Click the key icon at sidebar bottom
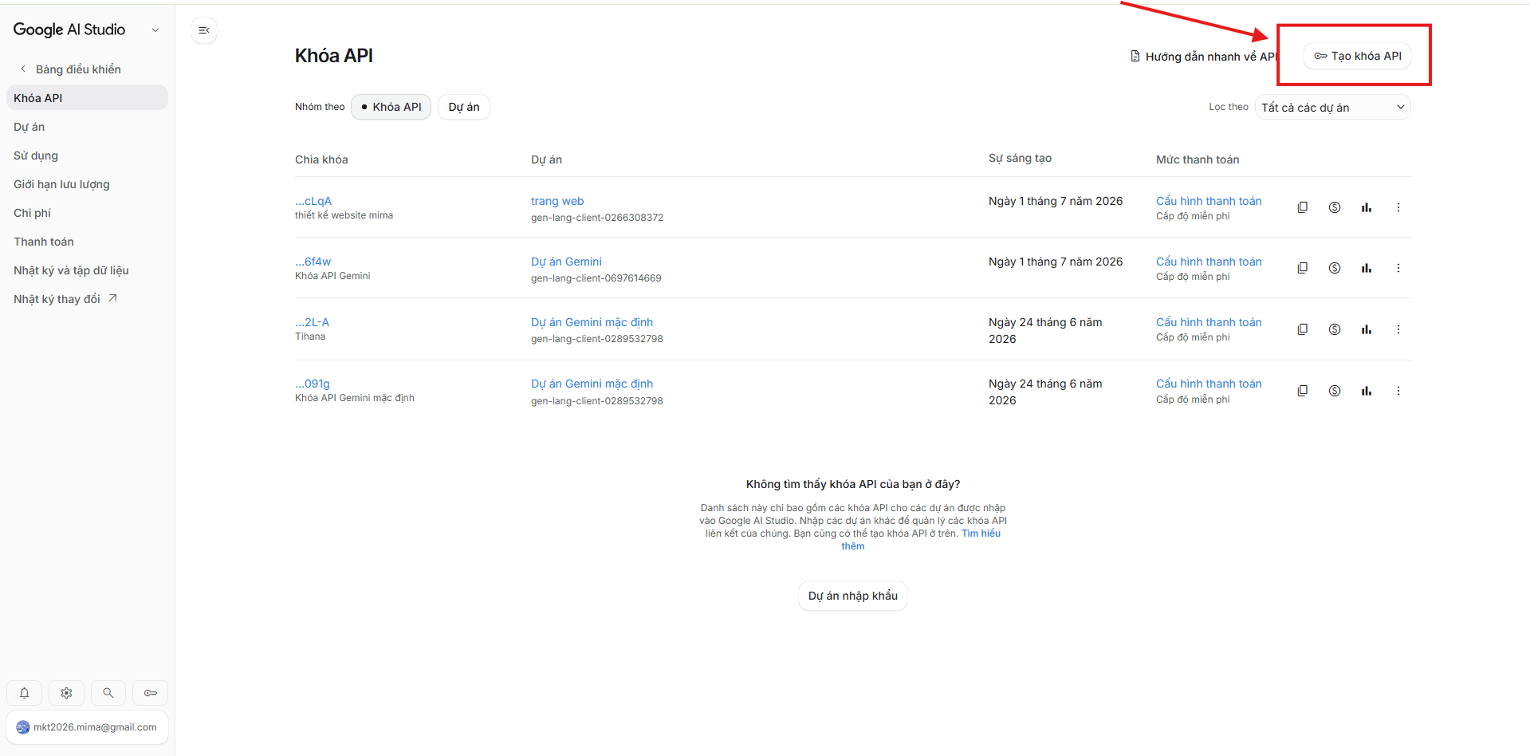This screenshot has height=756, width=1530. tap(150, 693)
